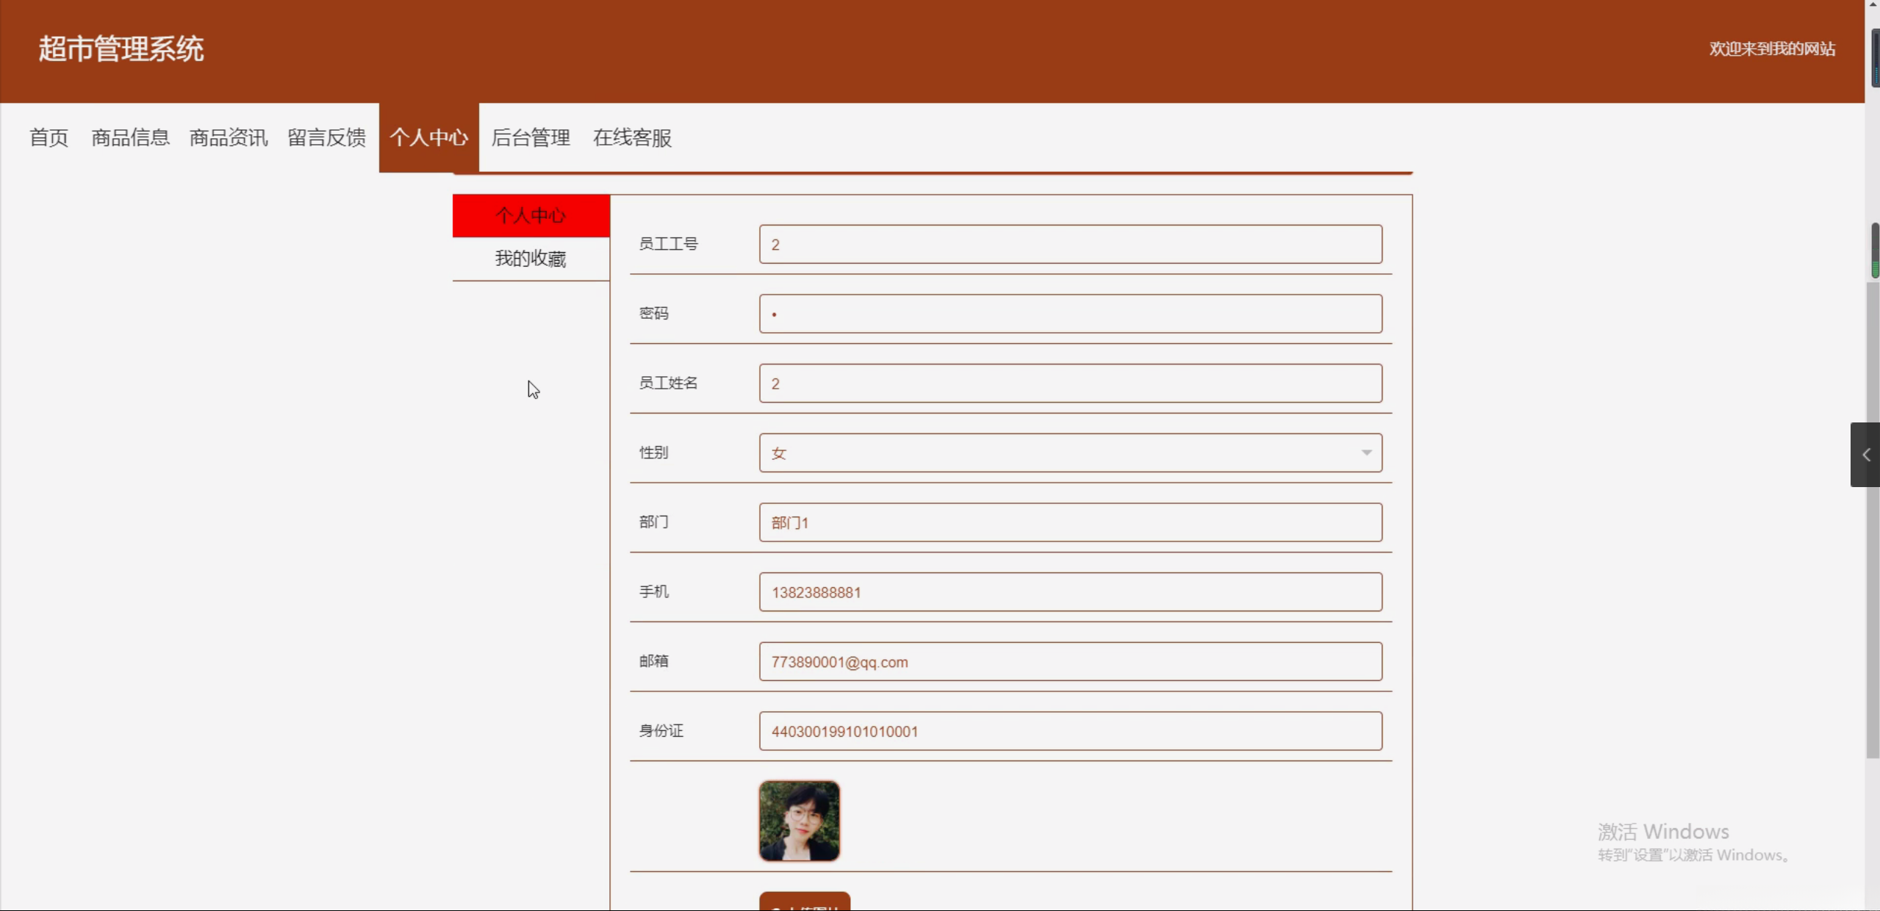Open the 首页 nav item
Screen dimensions: 1880x911
(49, 137)
